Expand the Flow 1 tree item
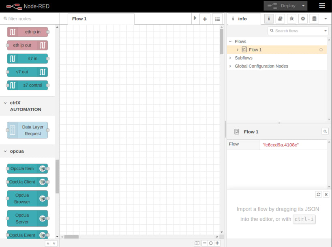The height and width of the screenshot is (247, 332). coord(238,50)
